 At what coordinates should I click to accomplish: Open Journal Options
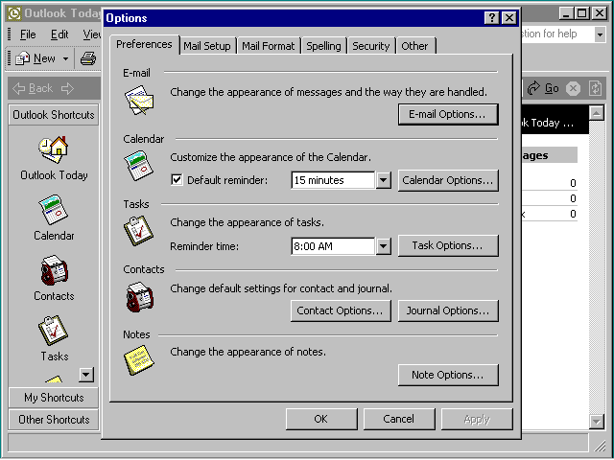coord(448,310)
